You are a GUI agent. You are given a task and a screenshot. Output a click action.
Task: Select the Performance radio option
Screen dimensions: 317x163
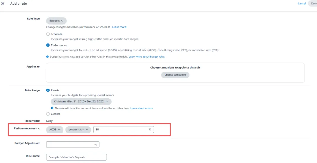pyautogui.click(x=48, y=45)
